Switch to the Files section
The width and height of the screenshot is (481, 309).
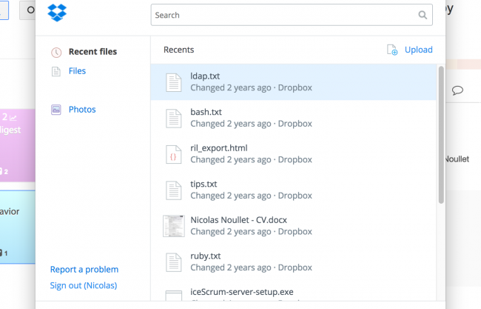tap(77, 71)
